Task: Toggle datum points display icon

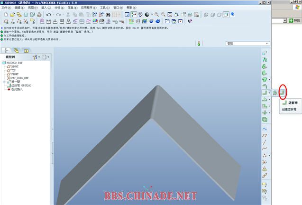Action: tap(19, 21)
